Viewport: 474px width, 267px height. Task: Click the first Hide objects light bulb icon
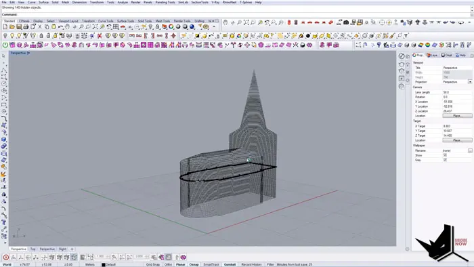tap(5, 36)
